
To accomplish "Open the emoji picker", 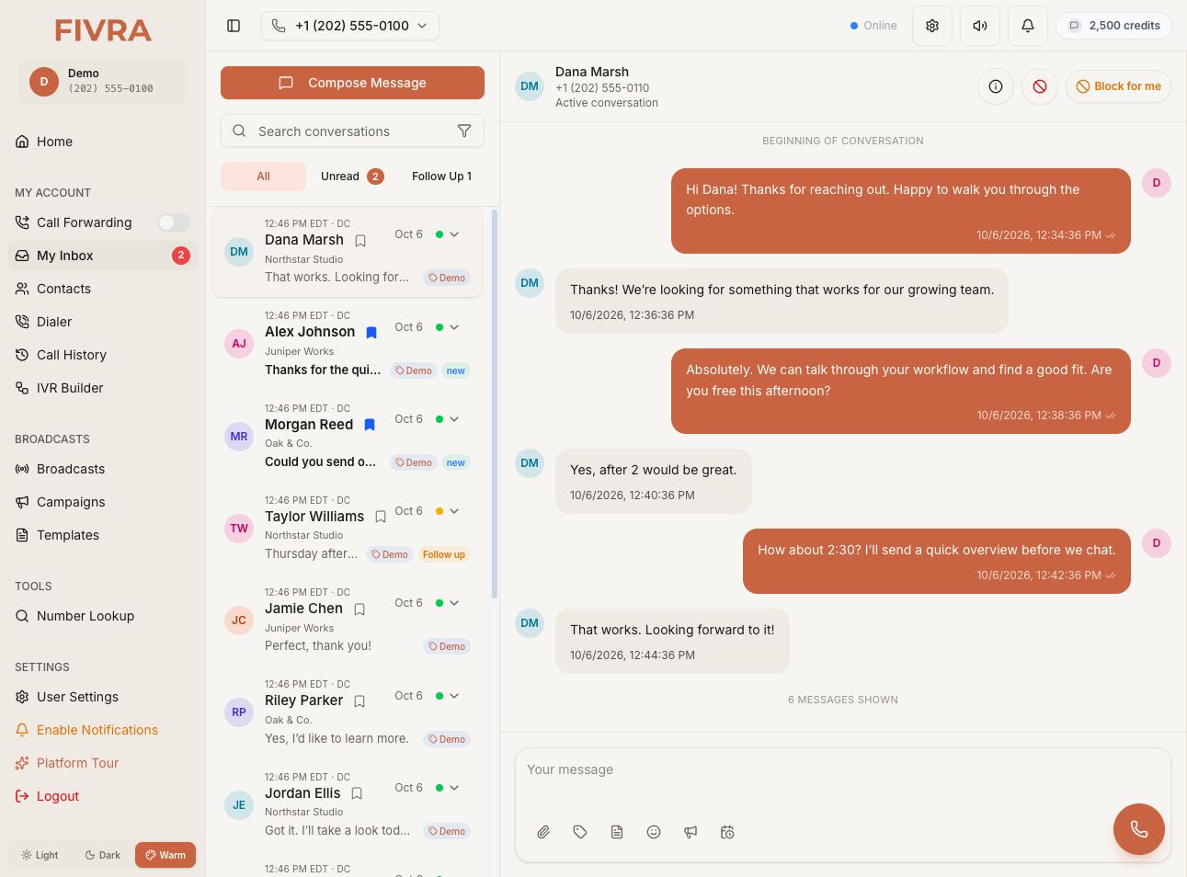I will point(654,832).
